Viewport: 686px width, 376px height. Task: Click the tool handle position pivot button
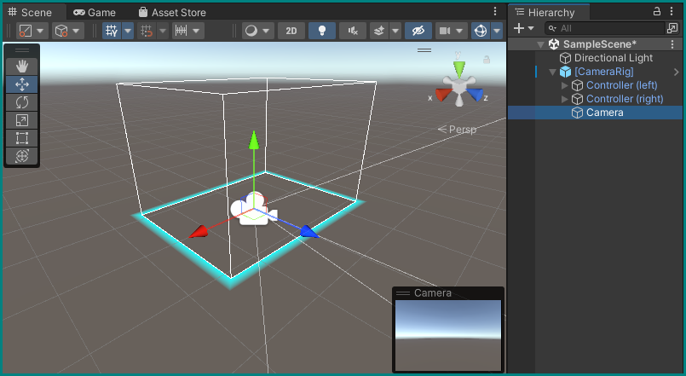pyautogui.click(x=31, y=31)
